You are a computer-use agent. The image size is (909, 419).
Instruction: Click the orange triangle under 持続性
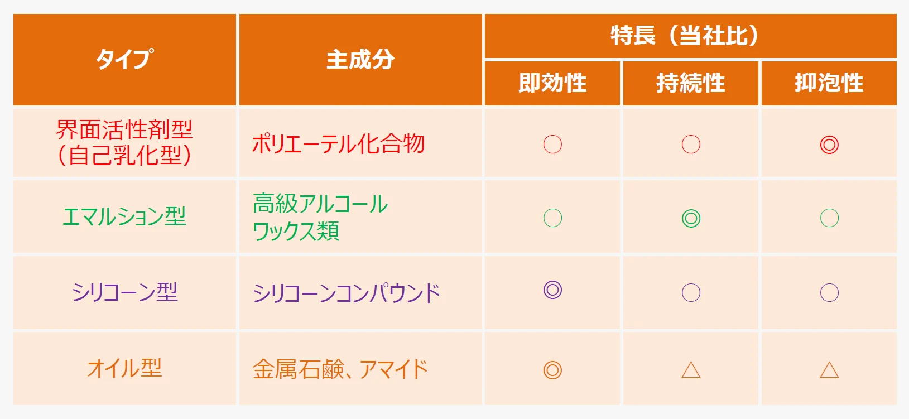click(691, 370)
